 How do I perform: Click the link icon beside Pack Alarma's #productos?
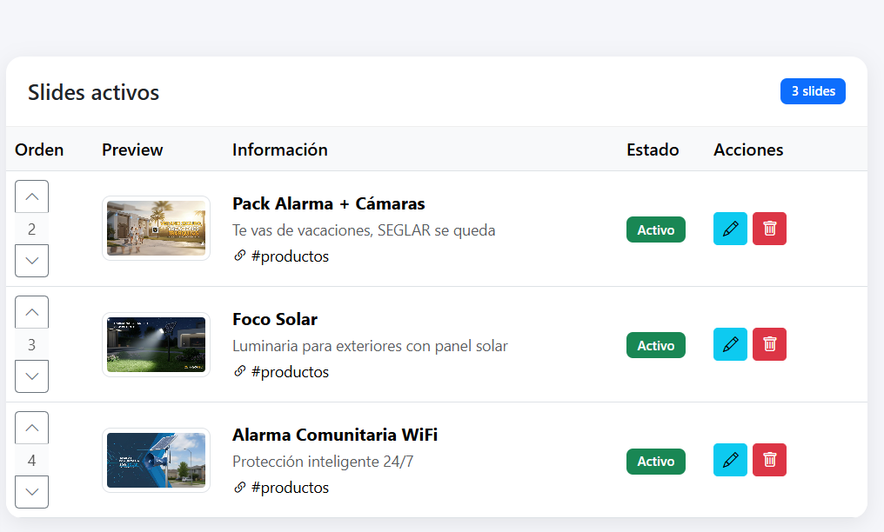pos(239,256)
